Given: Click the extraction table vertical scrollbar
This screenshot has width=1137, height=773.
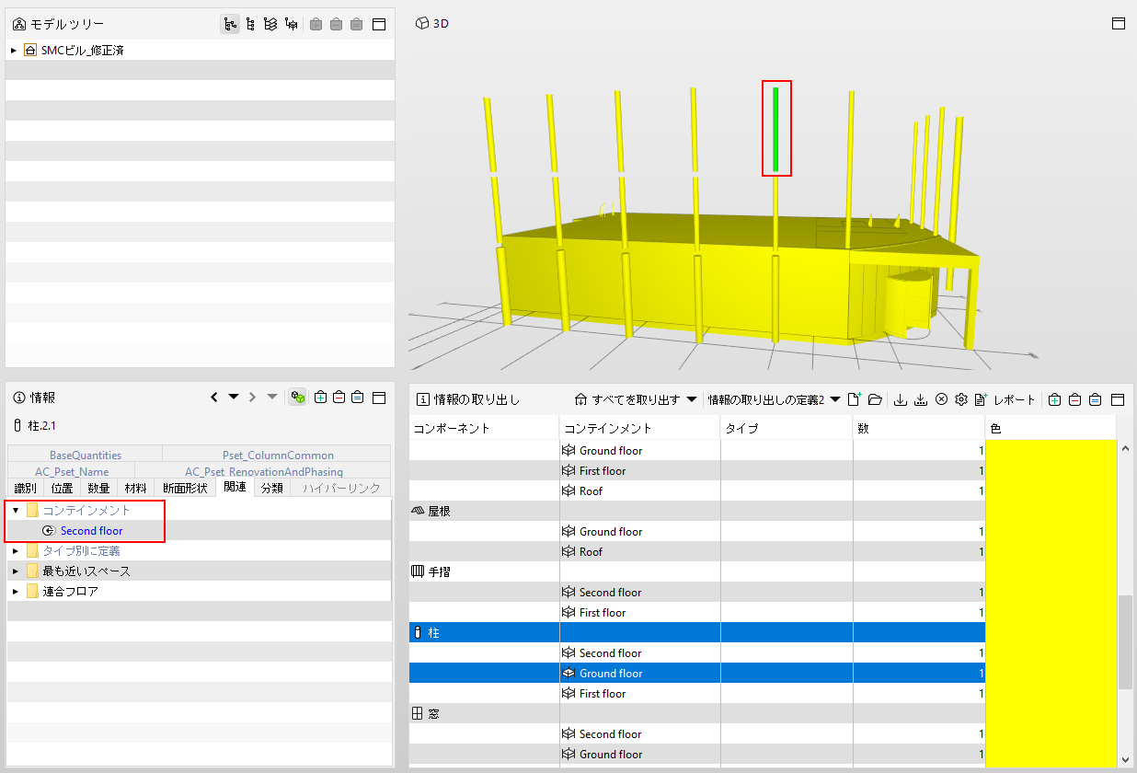Looking at the screenshot, I should pyautogui.click(x=1126, y=604).
